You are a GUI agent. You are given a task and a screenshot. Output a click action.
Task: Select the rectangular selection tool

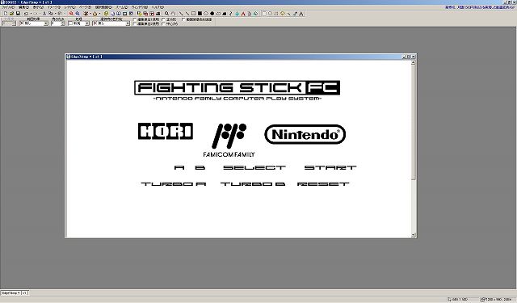click(x=264, y=14)
